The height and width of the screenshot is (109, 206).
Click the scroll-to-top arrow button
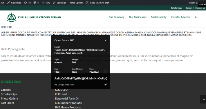(203, 99)
